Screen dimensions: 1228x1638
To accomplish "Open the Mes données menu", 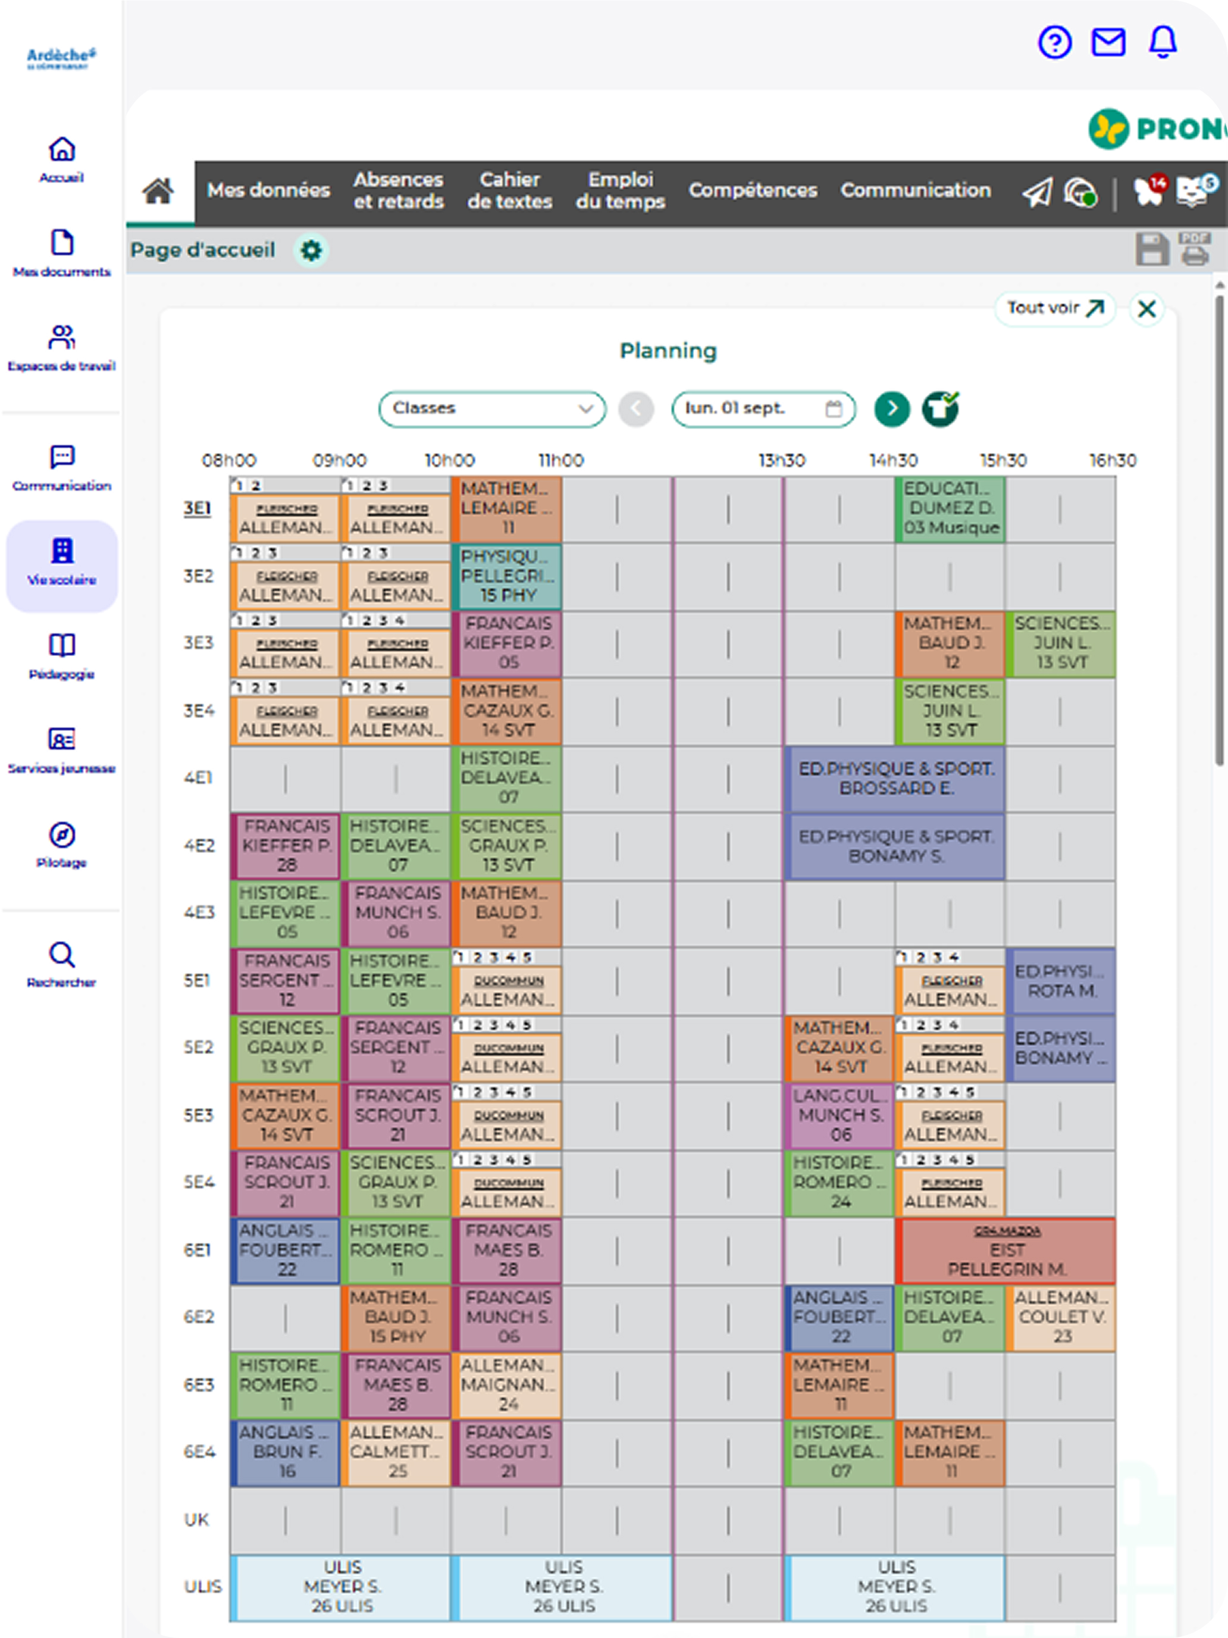I will tap(268, 191).
